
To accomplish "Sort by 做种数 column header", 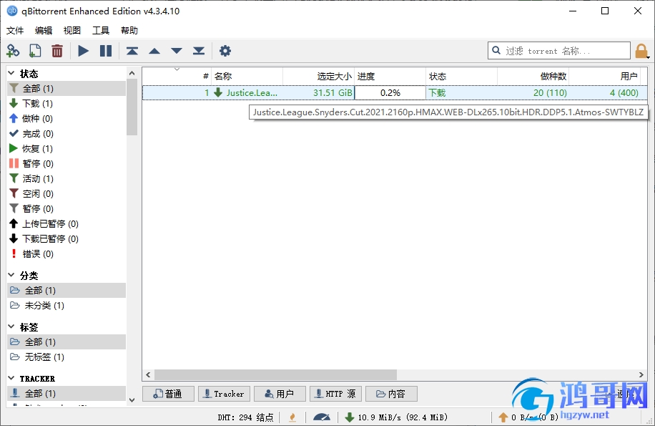I will coord(533,77).
